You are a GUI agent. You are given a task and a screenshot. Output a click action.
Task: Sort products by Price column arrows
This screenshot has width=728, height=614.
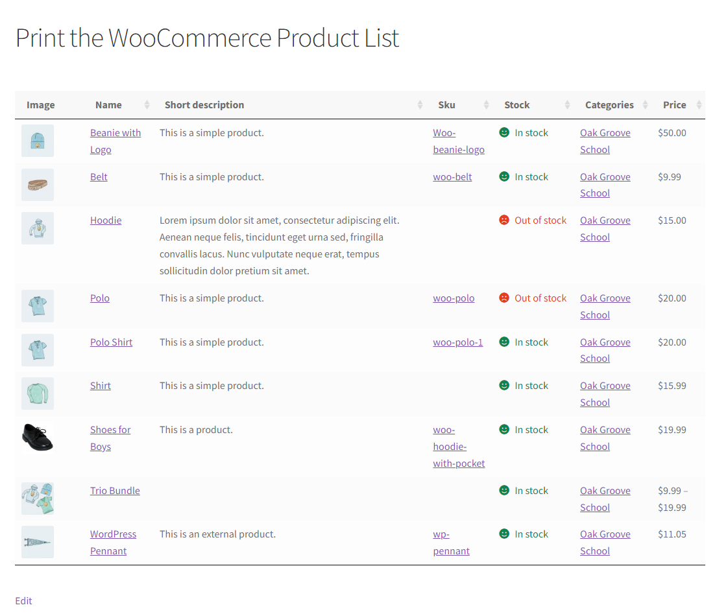click(x=699, y=105)
